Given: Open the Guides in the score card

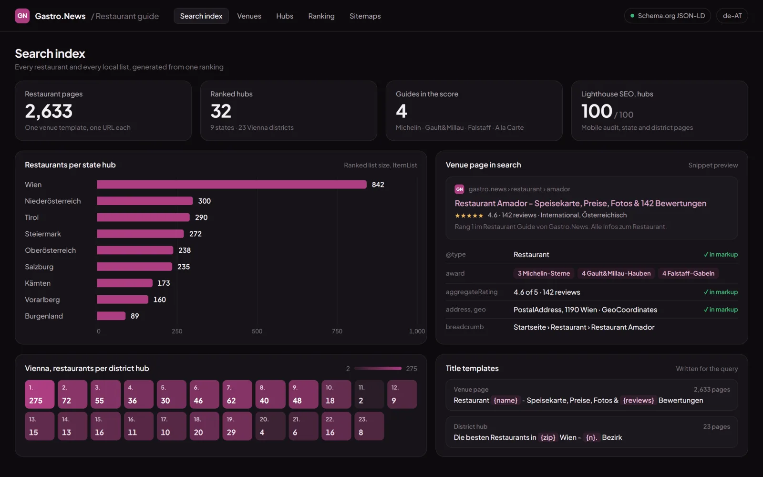Looking at the screenshot, I should (474, 111).
